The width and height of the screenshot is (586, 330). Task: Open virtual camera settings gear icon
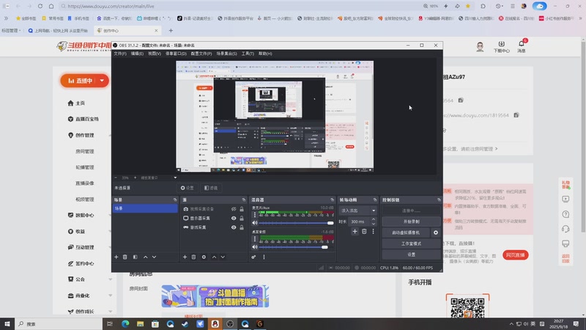tap(436, 232)
